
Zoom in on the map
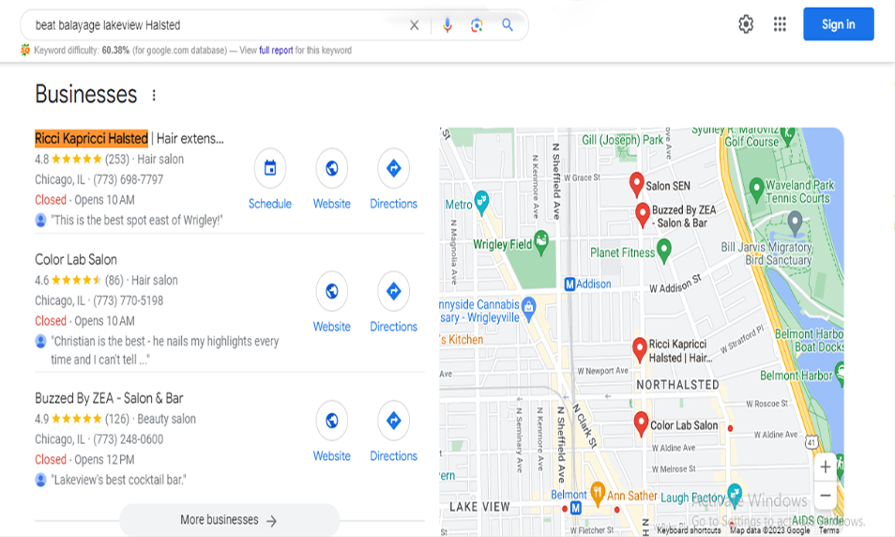(825, 467)
